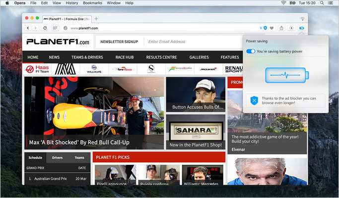This screenshot has height=198, width=339.
Task: Open the Pirelli announce picks thumbnail
Action: pos(116,175)
